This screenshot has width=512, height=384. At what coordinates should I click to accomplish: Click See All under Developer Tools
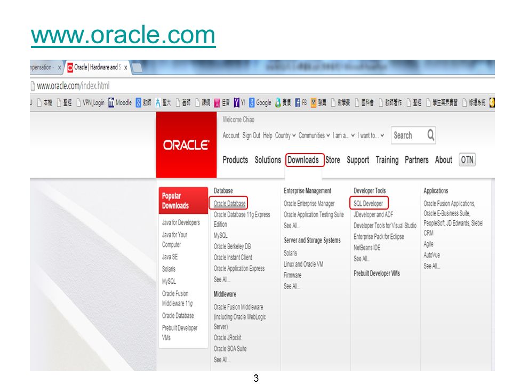tap(362, 259)
